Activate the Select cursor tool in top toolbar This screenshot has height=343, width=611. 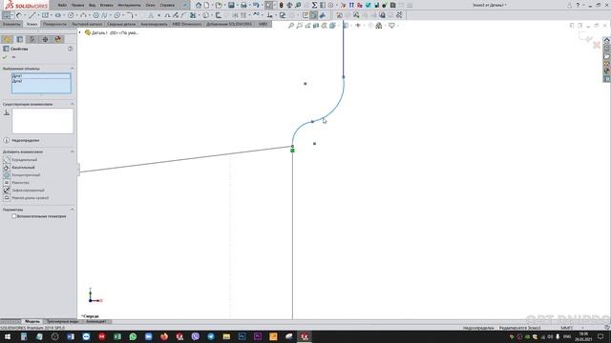(269, 5)
